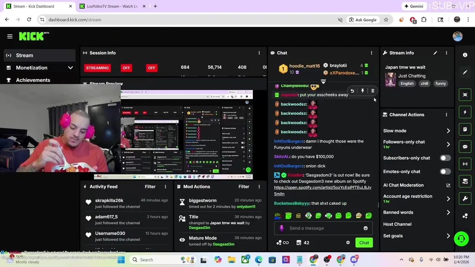Click the Just Chatting category thumbnail

(390, 79)
